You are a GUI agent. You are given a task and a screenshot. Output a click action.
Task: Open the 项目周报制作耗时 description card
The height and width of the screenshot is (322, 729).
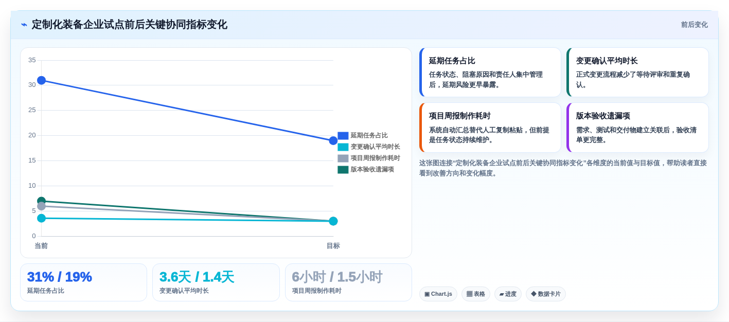pyautogui.click(x=490, y=128)
